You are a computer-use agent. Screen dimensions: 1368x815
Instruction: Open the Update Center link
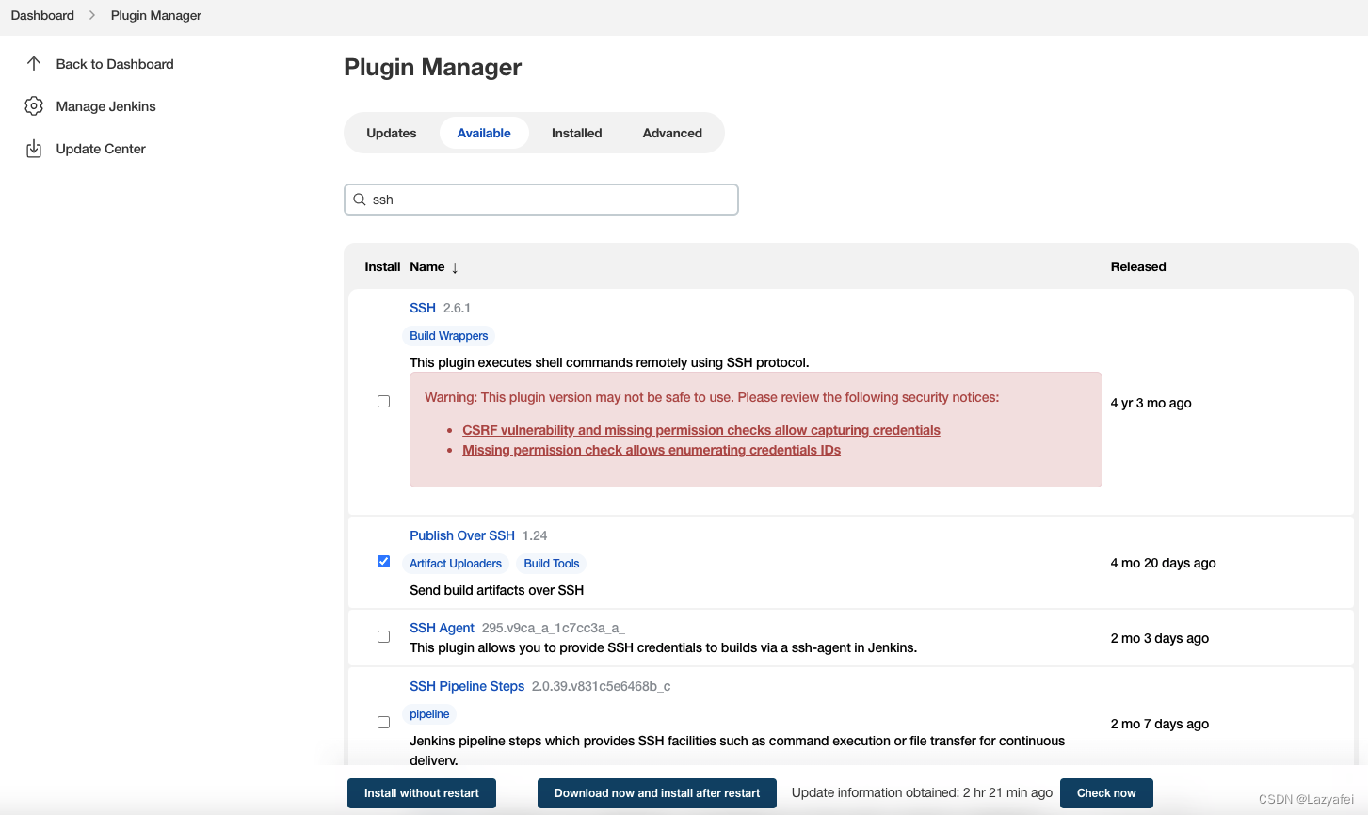click(101, 149)
